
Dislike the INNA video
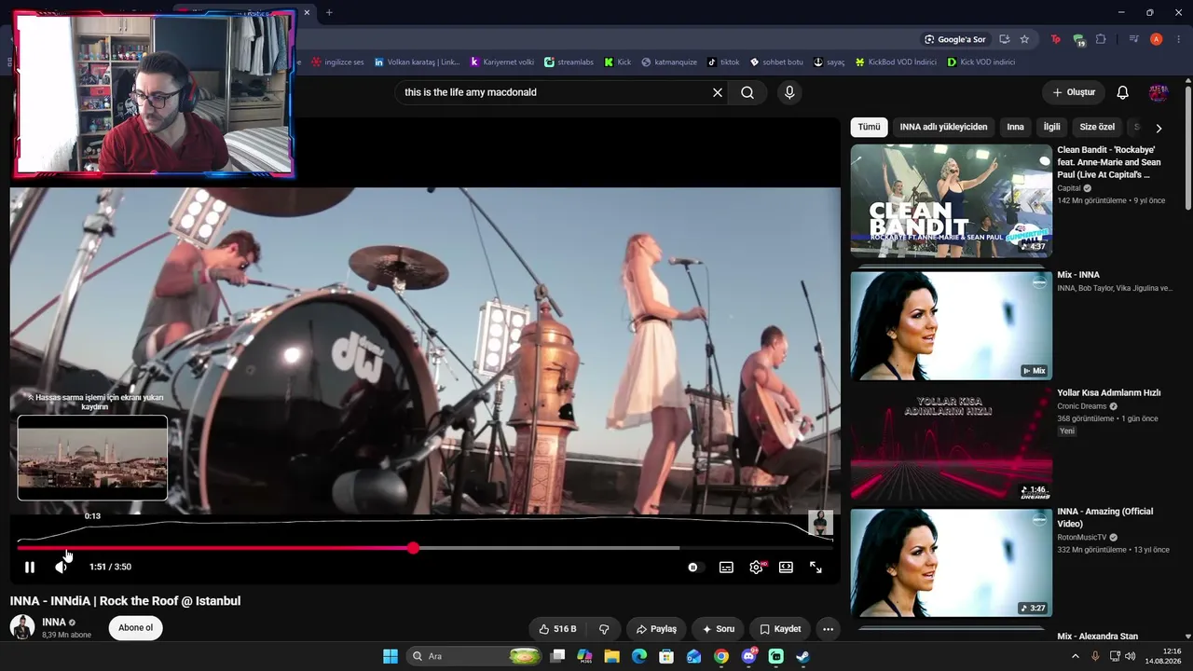point(604,629)
